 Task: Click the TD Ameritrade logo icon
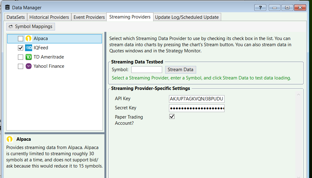[x=29, y=57]
